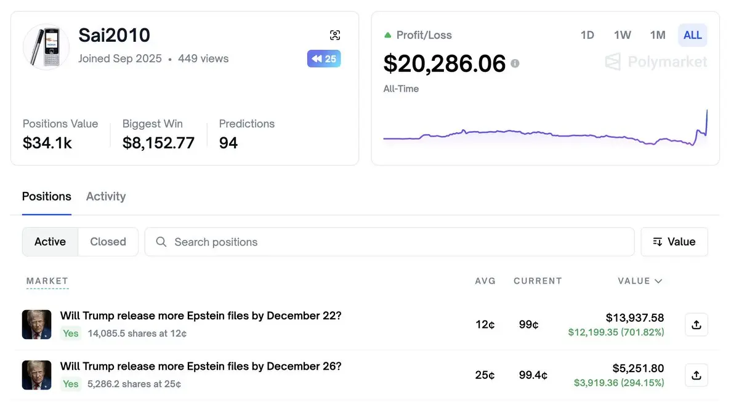Click the Sai2010 profile avatar

tap(46, 47)
